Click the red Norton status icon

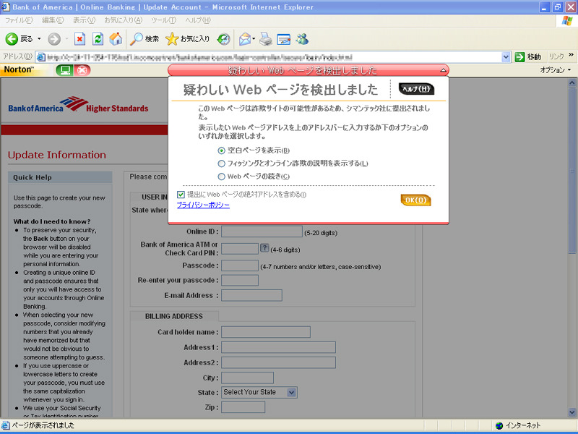[82, 70]
